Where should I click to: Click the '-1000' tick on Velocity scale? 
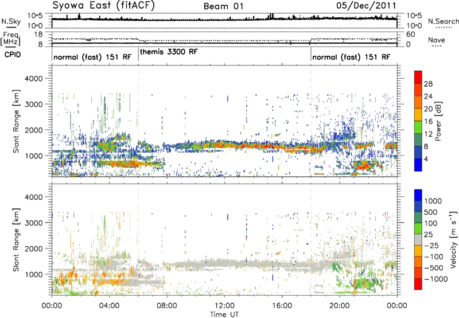[436, 279]
